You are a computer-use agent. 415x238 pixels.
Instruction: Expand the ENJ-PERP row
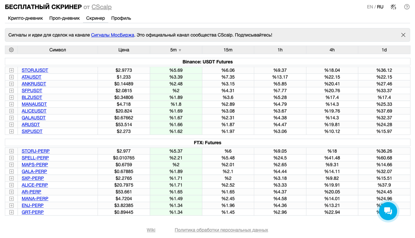(11, 205)
